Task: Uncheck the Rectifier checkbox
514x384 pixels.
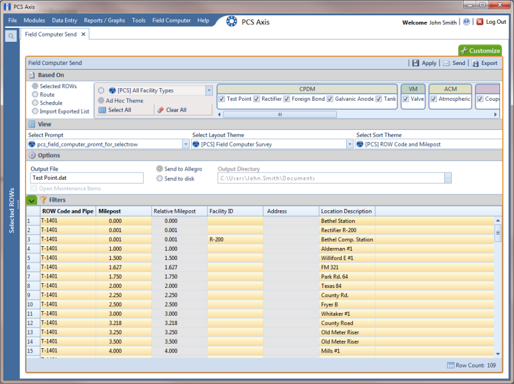Action: 257,99
